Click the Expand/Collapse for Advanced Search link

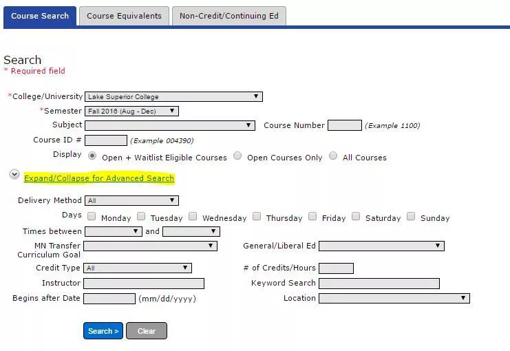coord(99,178)
